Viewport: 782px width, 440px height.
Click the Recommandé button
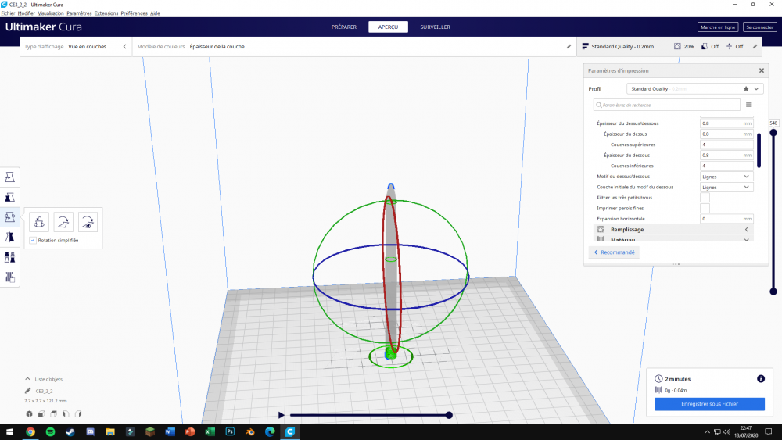pyautogui.click(x=615, y=252)
